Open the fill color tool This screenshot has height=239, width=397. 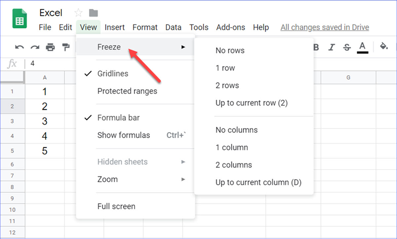point(384,47)
